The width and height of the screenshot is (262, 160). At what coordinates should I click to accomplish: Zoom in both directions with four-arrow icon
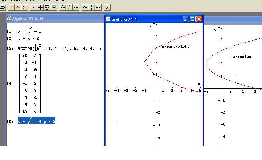pyautogui.click(x=63, y=7)
